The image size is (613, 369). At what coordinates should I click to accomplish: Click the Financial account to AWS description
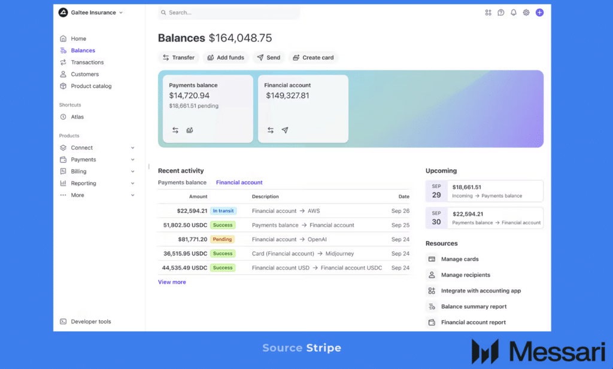pos(286,211)
